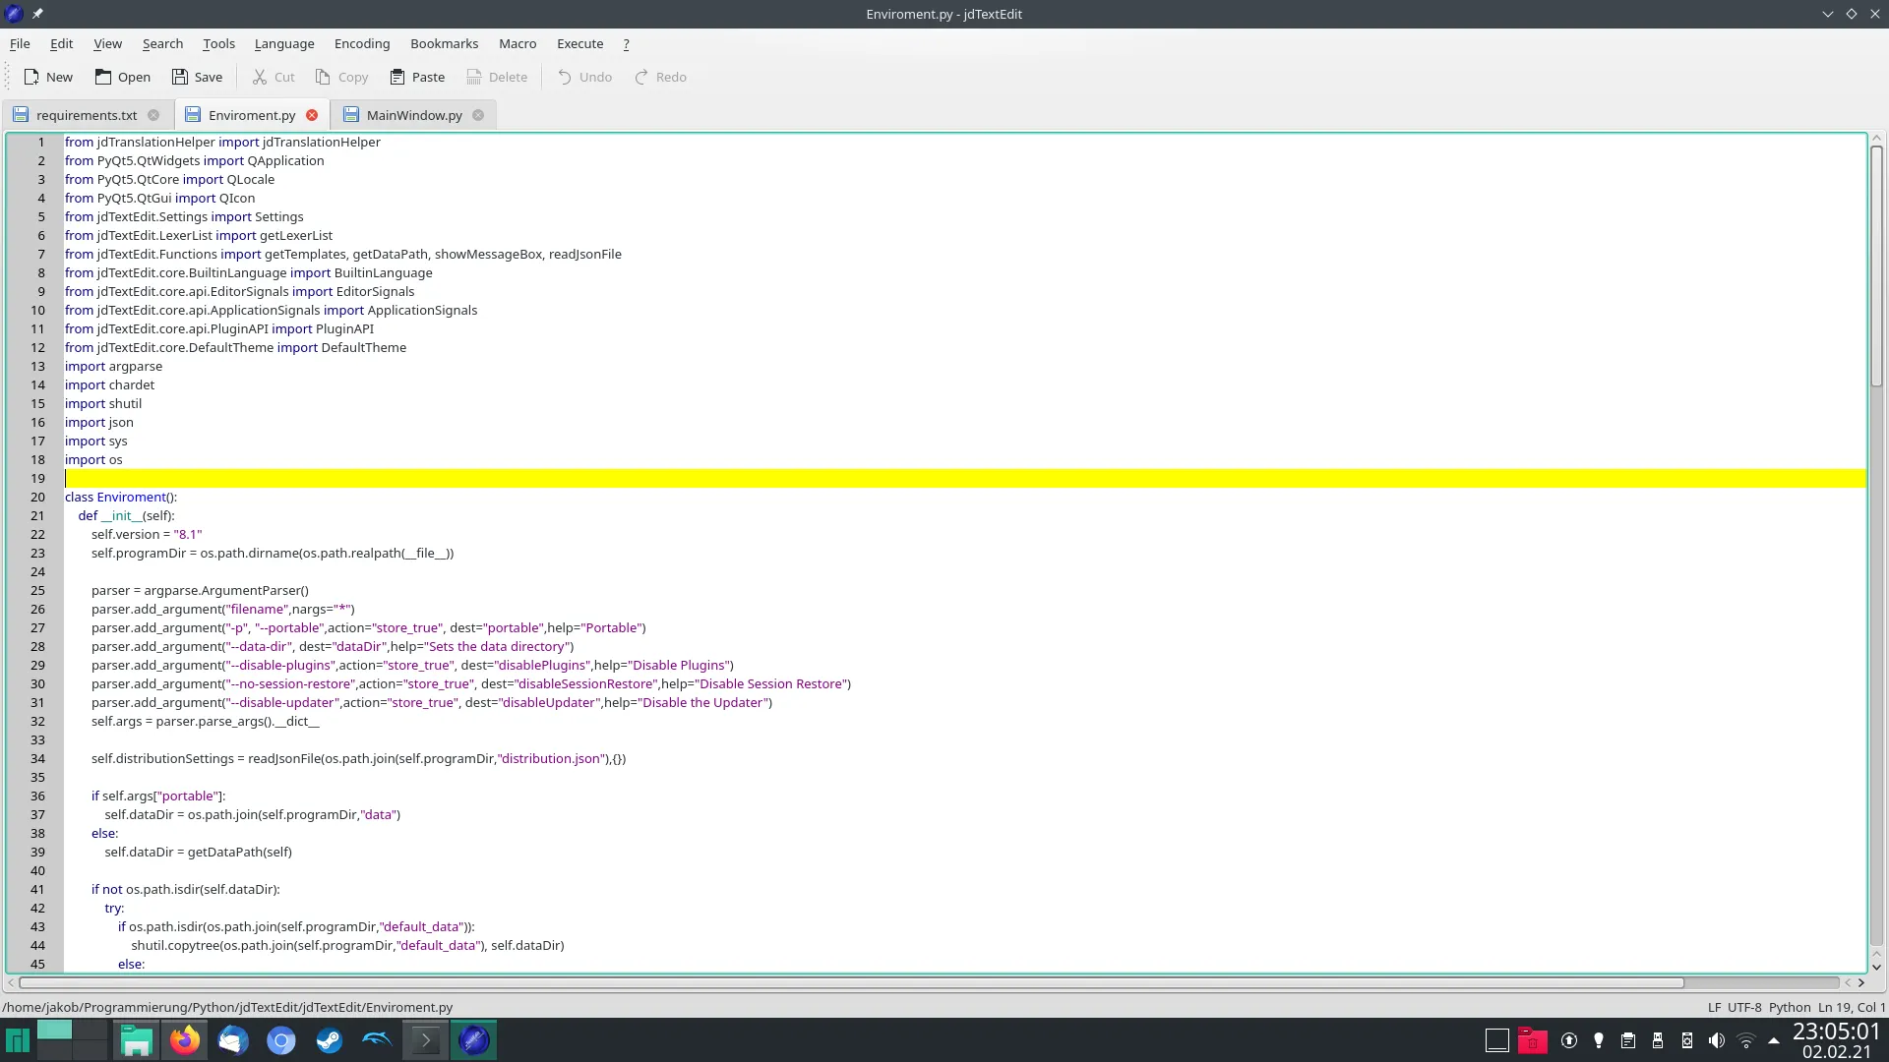1889x1062 pixels.
Task: Click the Delete toolbar button
Action: pos(497,77)
